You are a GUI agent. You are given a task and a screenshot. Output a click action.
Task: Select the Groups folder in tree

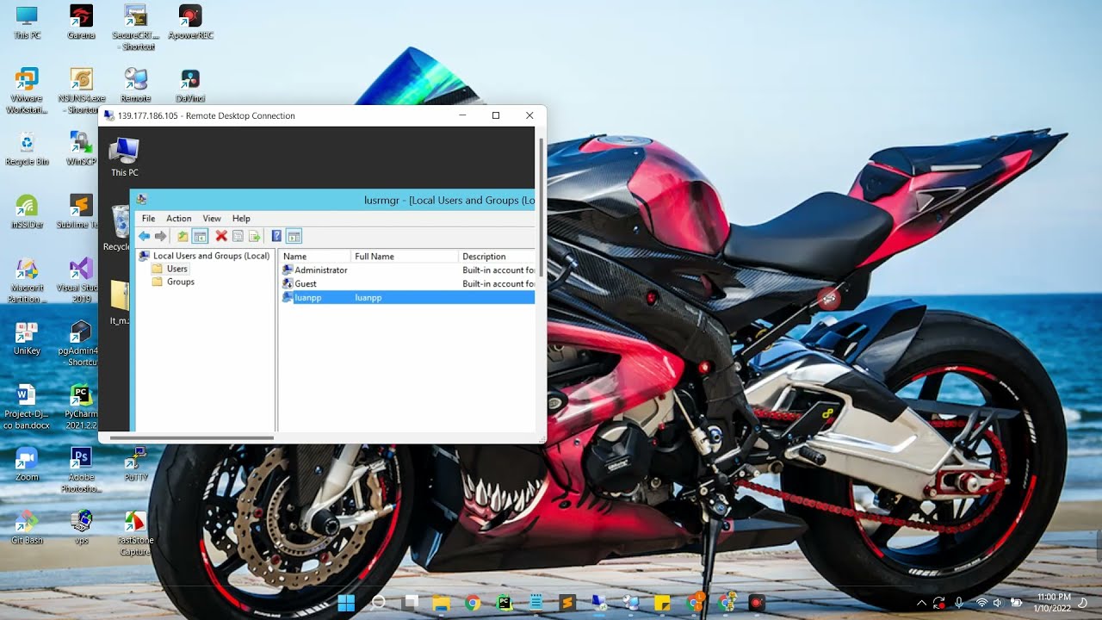[x=174, y=282]
